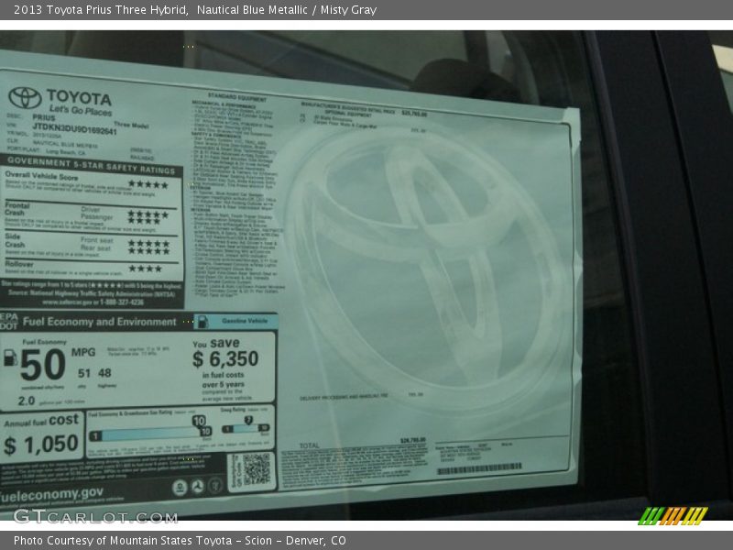Click the highway MPG value 48

[104, 373]
